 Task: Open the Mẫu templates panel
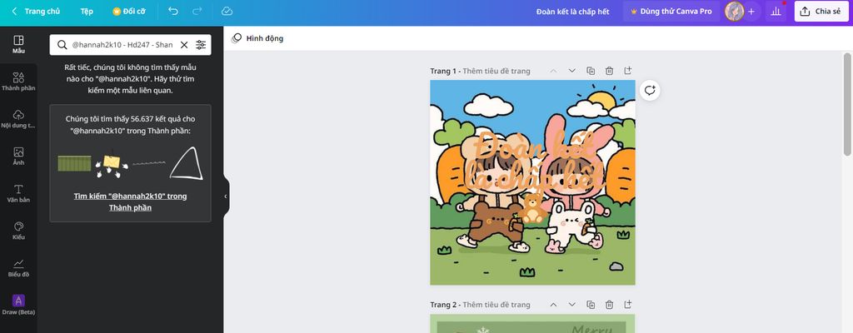coord(18,45)
